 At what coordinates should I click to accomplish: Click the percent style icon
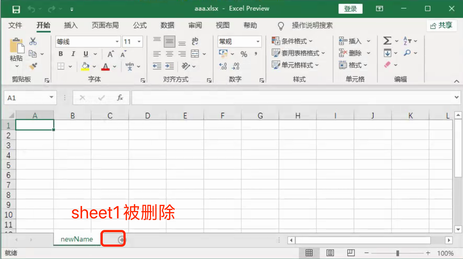click(244, 54)
